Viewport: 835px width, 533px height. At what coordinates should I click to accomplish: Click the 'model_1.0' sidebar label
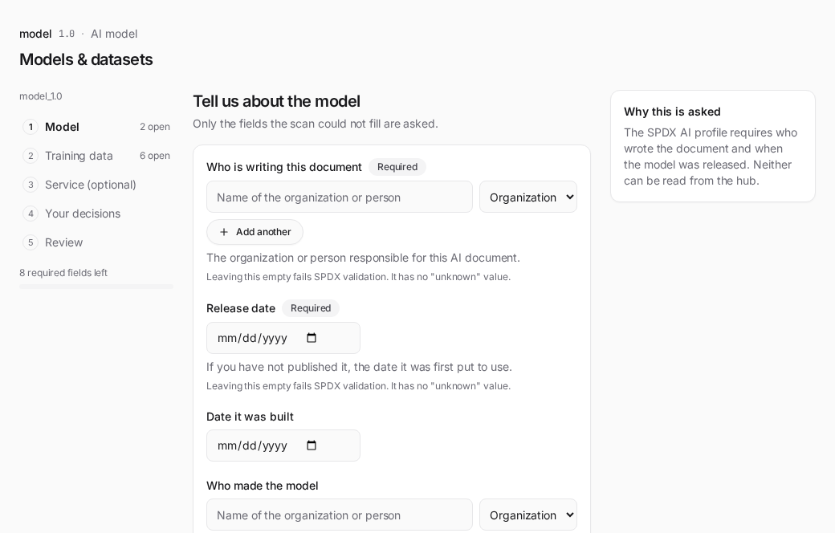(x=40, y=96)
